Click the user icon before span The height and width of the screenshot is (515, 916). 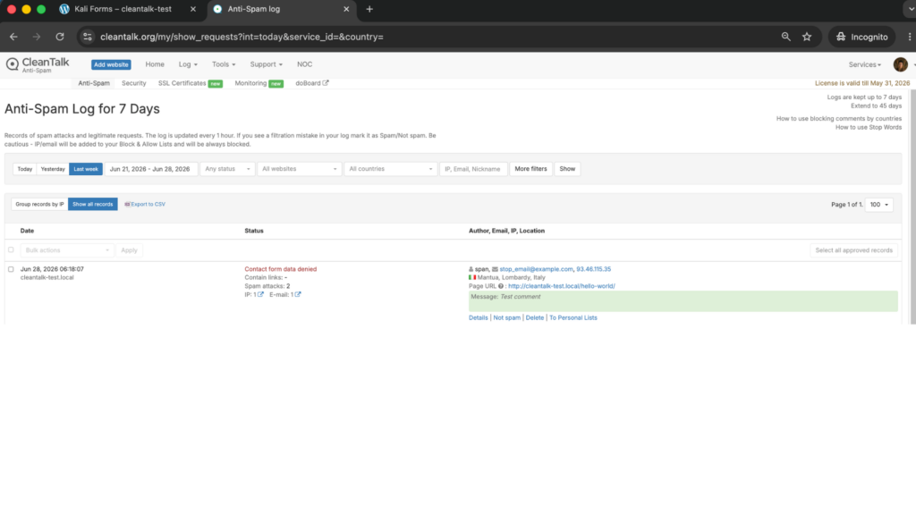coord(471,269)
